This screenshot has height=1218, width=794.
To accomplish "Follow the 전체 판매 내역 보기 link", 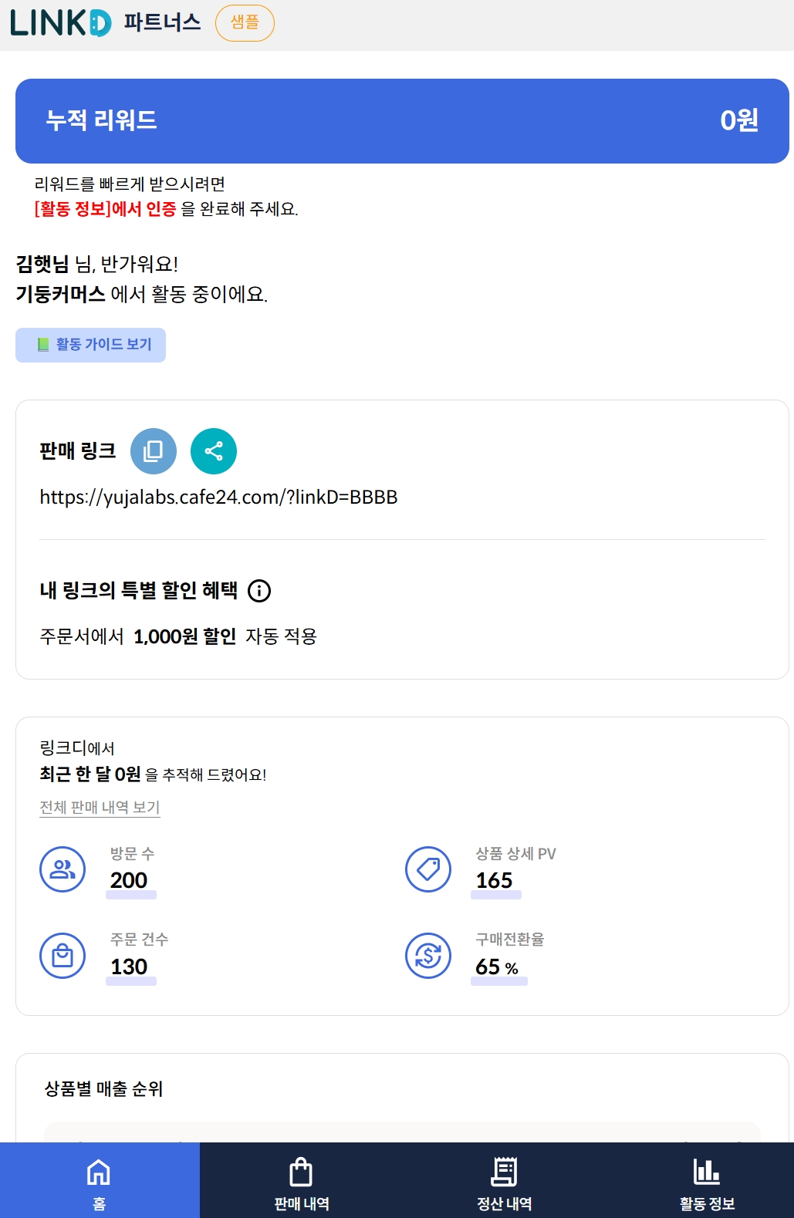I will click(100, 808).
